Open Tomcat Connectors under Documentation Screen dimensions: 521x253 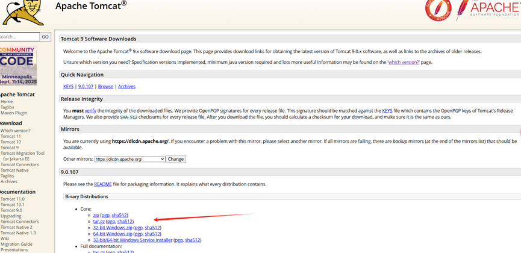pos(20,222)
